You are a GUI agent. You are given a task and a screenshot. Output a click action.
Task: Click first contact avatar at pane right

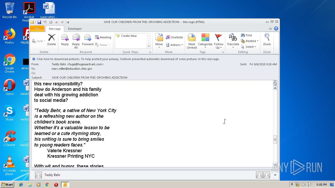[259, 175]
